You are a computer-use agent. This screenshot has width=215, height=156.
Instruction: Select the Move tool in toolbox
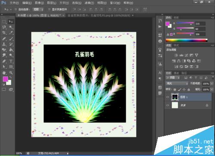11,22
